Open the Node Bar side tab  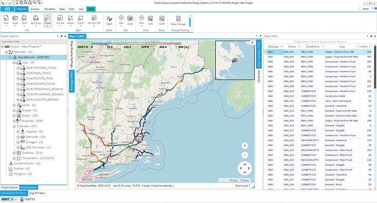(x=258, y=76)
